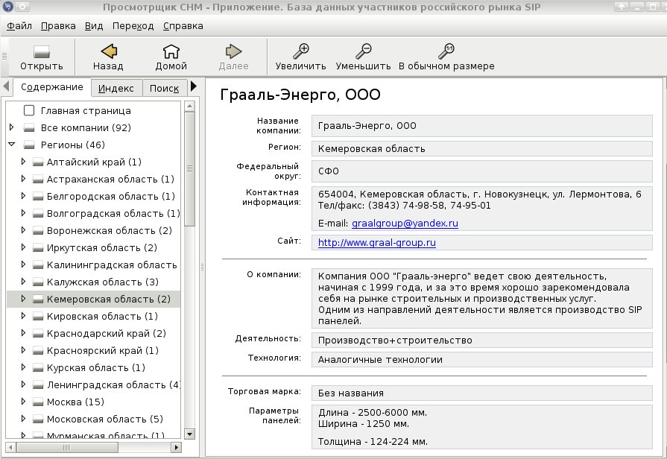The height and width of the screenshot is (459, 667).
Task: Open the http://www.graal-group.ru site link
Action: 377,243
